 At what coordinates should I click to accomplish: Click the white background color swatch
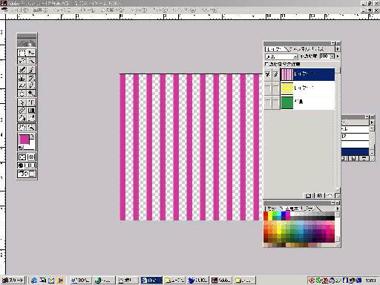tap(31, 147)
